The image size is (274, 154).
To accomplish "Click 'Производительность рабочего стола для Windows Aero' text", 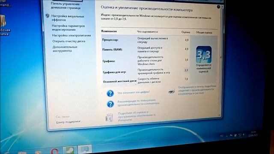I will [x=150, y=61].
